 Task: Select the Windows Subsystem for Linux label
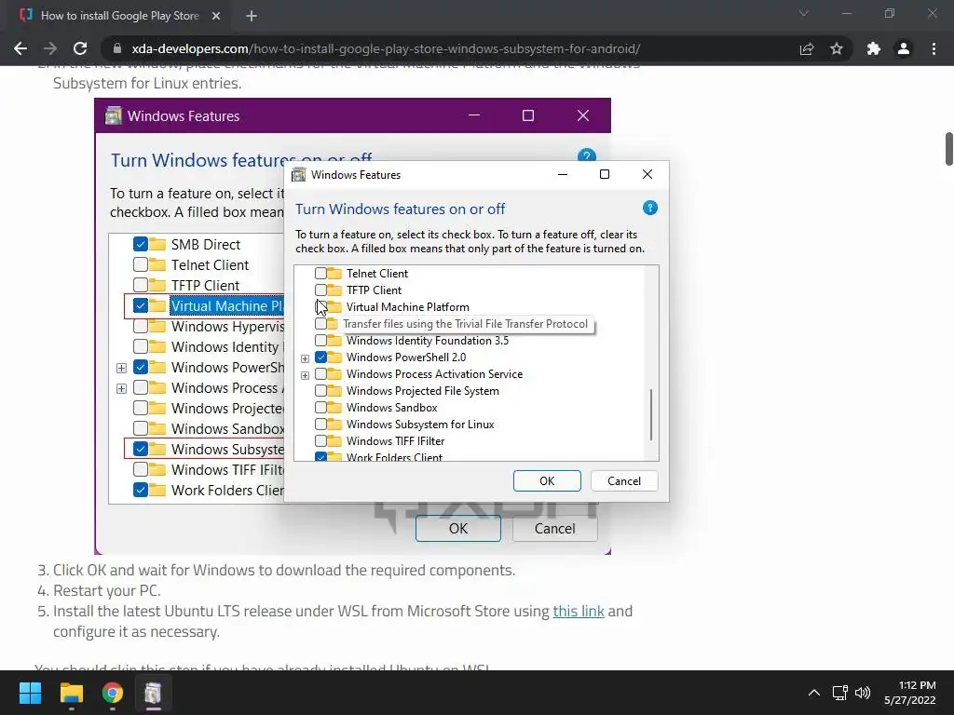click(x=420, y=425)
